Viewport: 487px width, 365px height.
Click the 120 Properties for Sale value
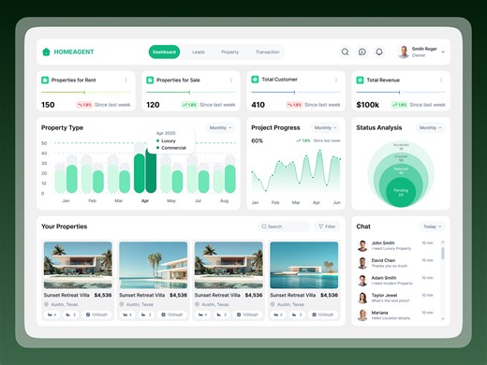tap(153, 105)
